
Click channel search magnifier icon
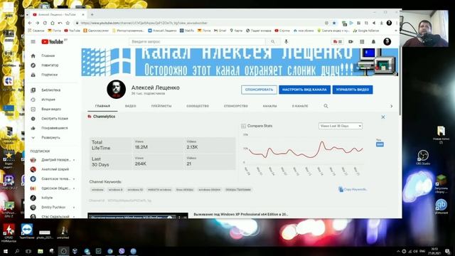pyautogui.click(x=326, y=106)
